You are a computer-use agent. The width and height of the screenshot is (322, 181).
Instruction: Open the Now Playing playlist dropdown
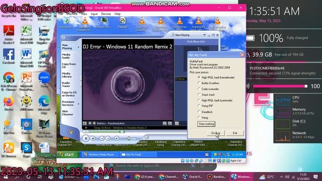point(204,35)
